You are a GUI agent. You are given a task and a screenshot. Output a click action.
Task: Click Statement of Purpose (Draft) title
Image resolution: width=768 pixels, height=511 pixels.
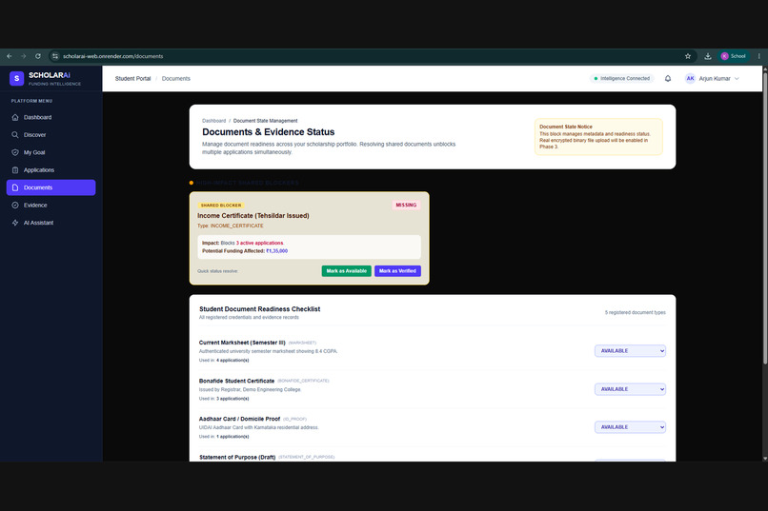[237, 457]
